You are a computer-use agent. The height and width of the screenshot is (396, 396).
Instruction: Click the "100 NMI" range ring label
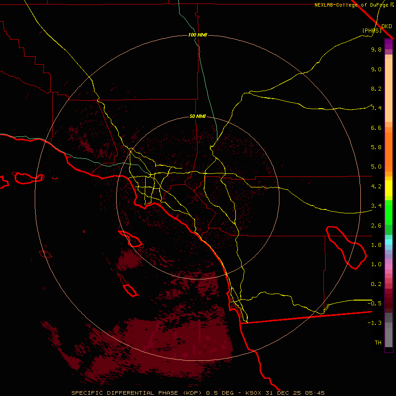198,35
